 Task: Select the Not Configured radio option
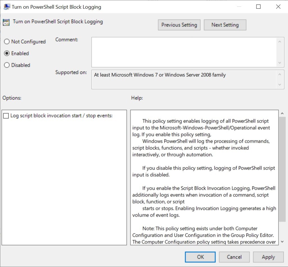7,42
